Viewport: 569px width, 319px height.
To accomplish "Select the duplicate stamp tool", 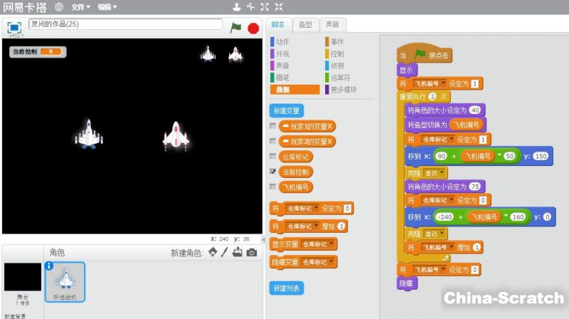I will (x=237, y=7).
